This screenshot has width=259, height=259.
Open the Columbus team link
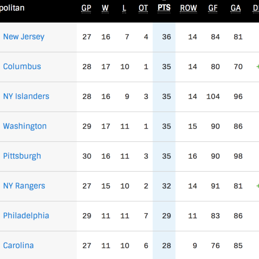(x=22, y=66)
